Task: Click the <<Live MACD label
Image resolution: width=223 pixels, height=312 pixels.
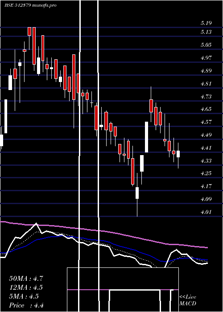Action: coord(188,300)
